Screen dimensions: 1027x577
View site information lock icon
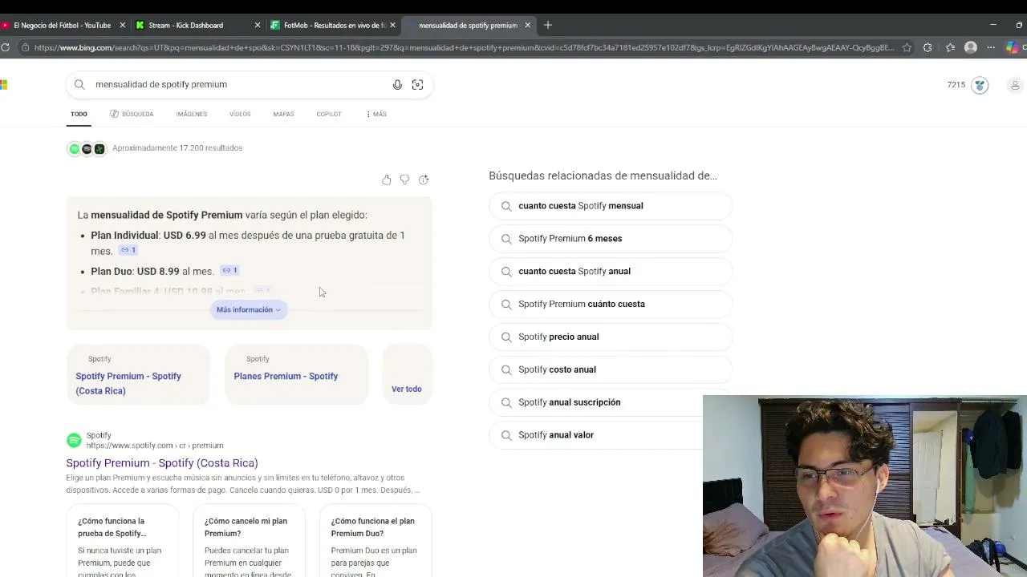26,47
